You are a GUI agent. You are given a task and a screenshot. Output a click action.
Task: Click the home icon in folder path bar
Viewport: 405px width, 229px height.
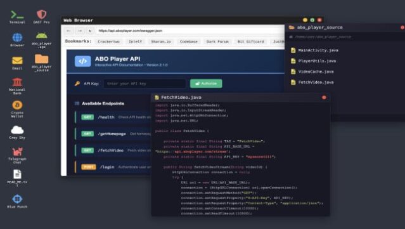pyautogui.click(x=291, y=37)
